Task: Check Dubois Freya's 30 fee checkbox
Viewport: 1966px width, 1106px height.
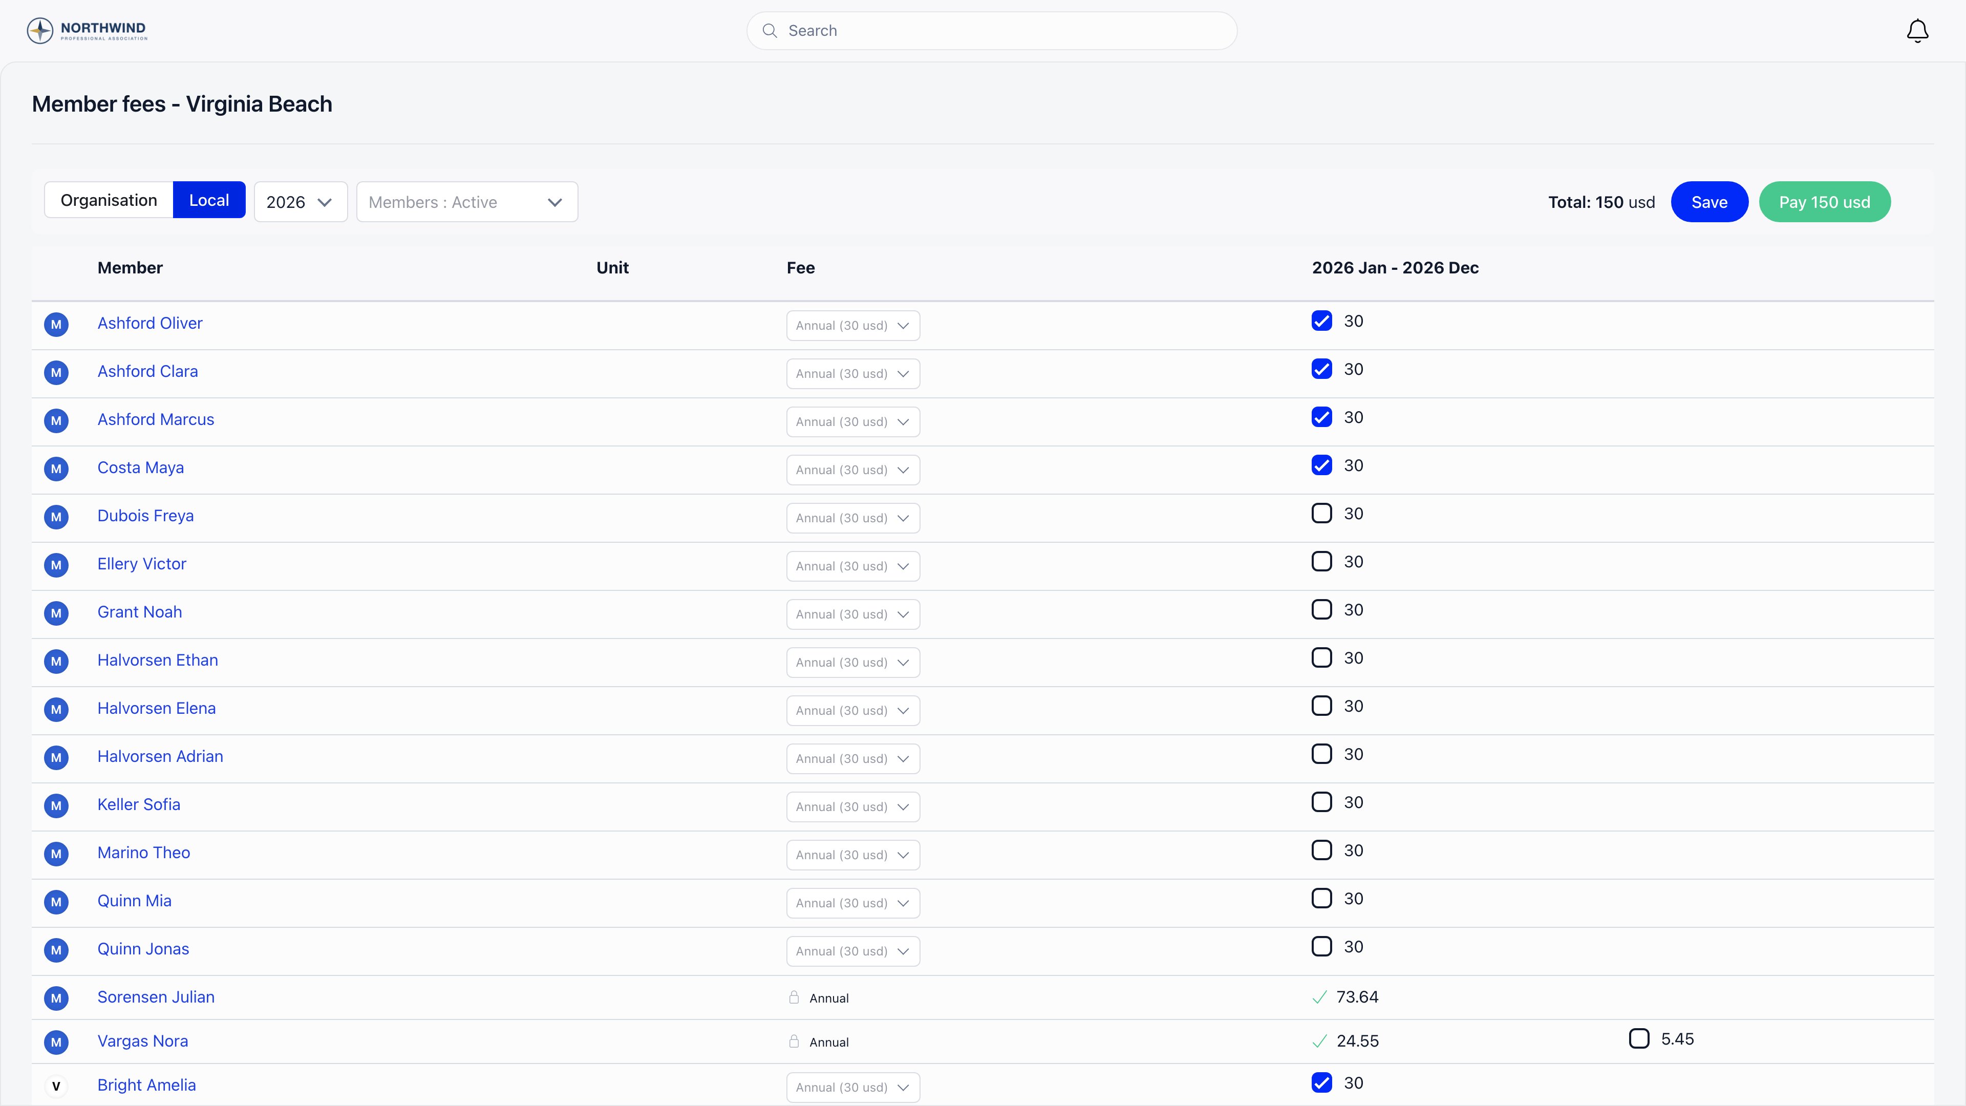Action: [x=1322, y=513]
